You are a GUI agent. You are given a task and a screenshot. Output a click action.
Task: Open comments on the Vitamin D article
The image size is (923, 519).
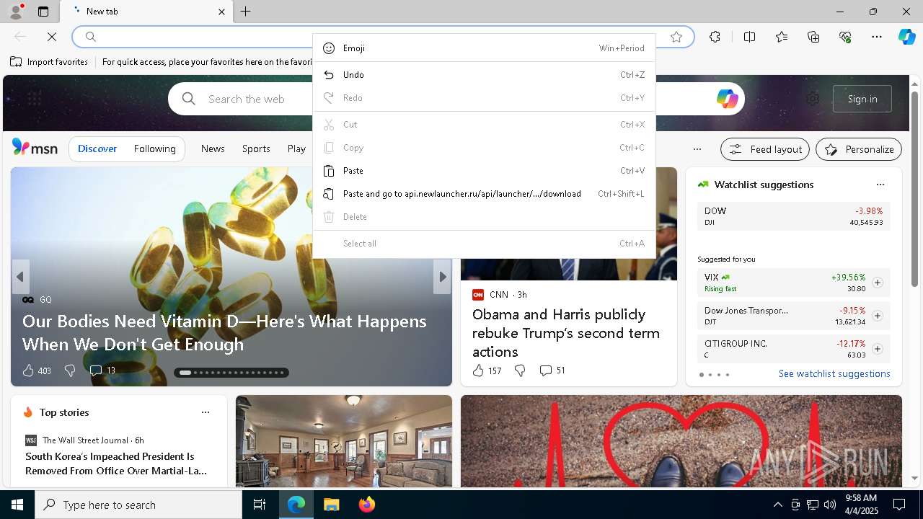102,371
